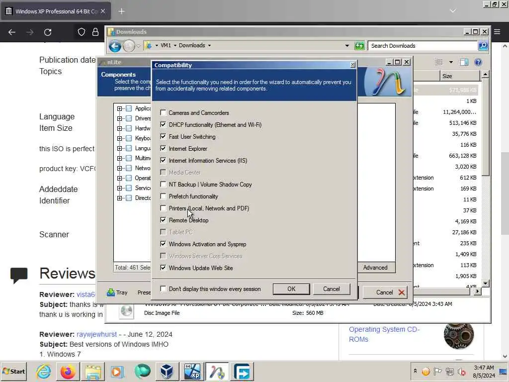Open reviewer raywjewhurst profile link
The height and width of the screenshot is (382, 509).
pos(96,334)
